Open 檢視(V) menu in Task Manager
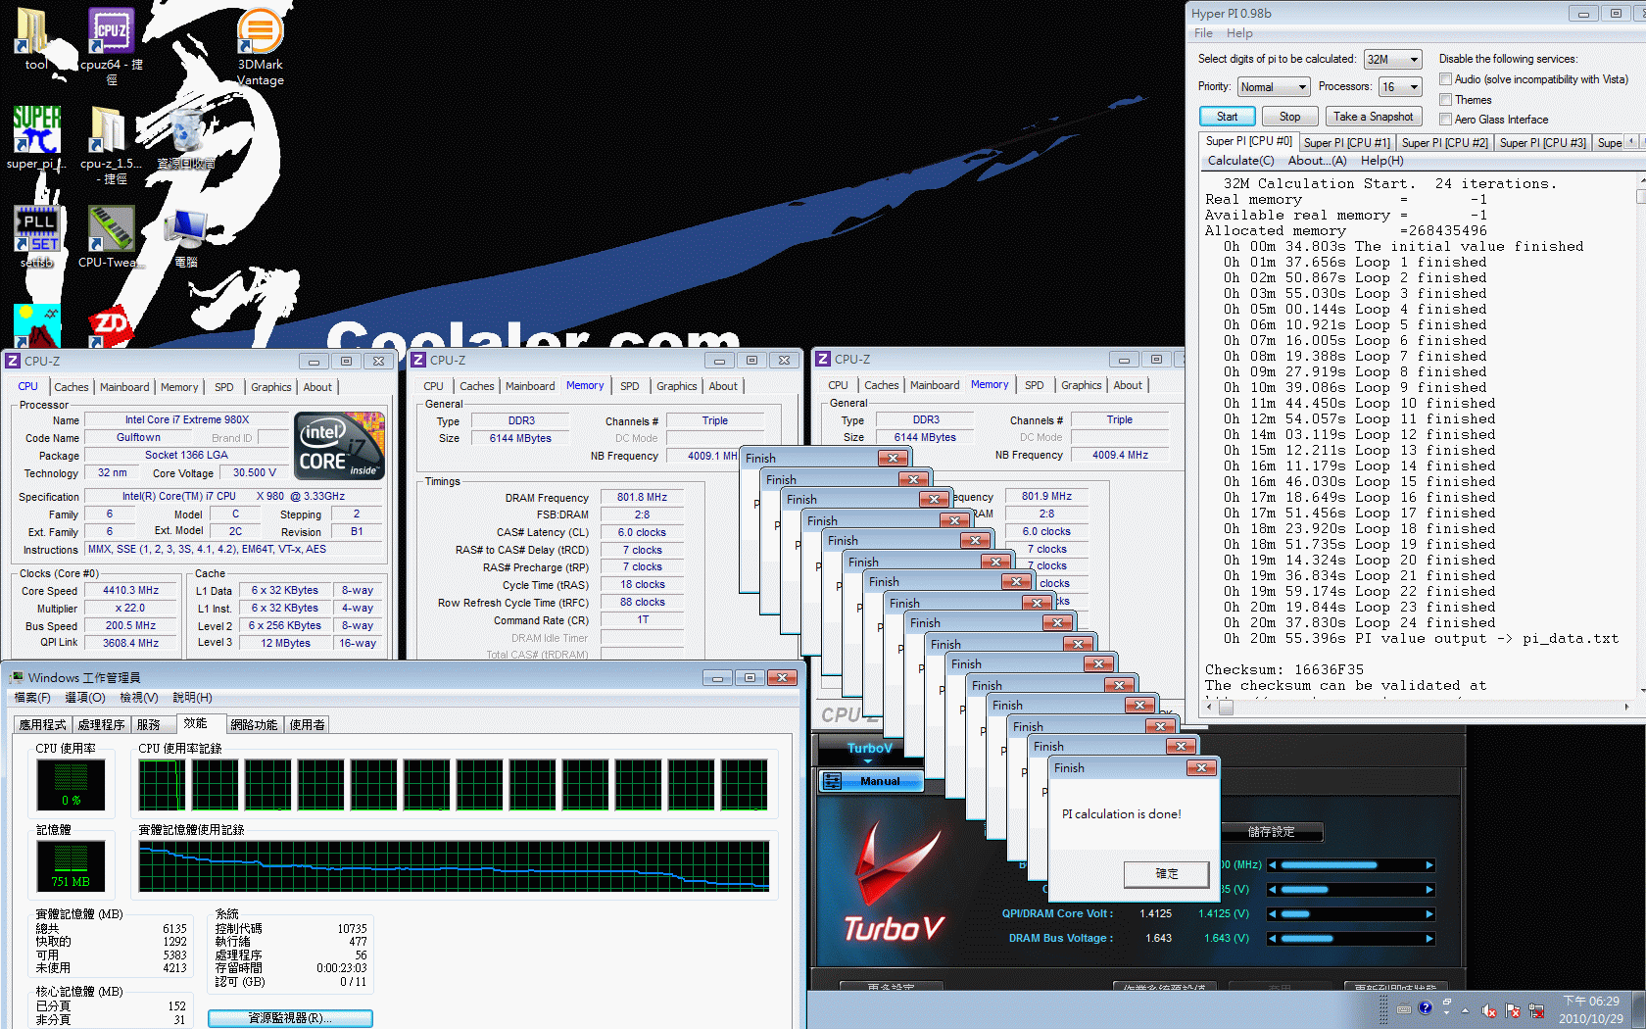 138,698
